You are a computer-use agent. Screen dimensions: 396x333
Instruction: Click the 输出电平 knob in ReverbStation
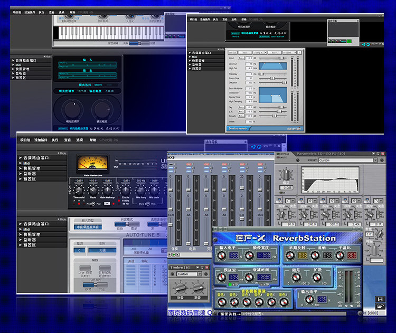(309, 299)
